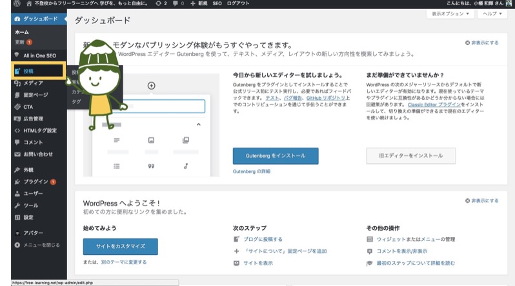
Task: Select the audio note block icon in preview
Action: coord(186,166)
